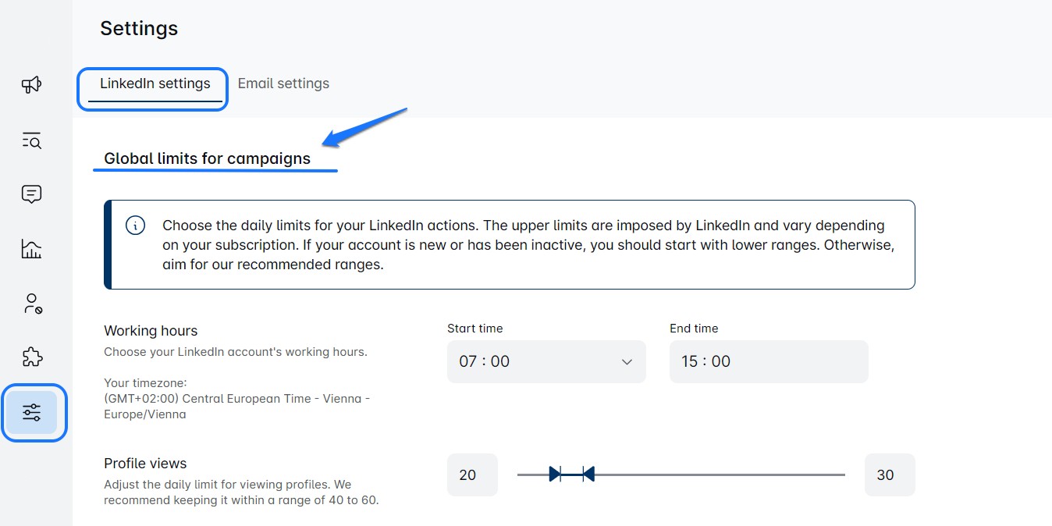Screen dimensions: 1052x526
Task: Open the inbox chat bubble icon
Action: pos(31,194)
